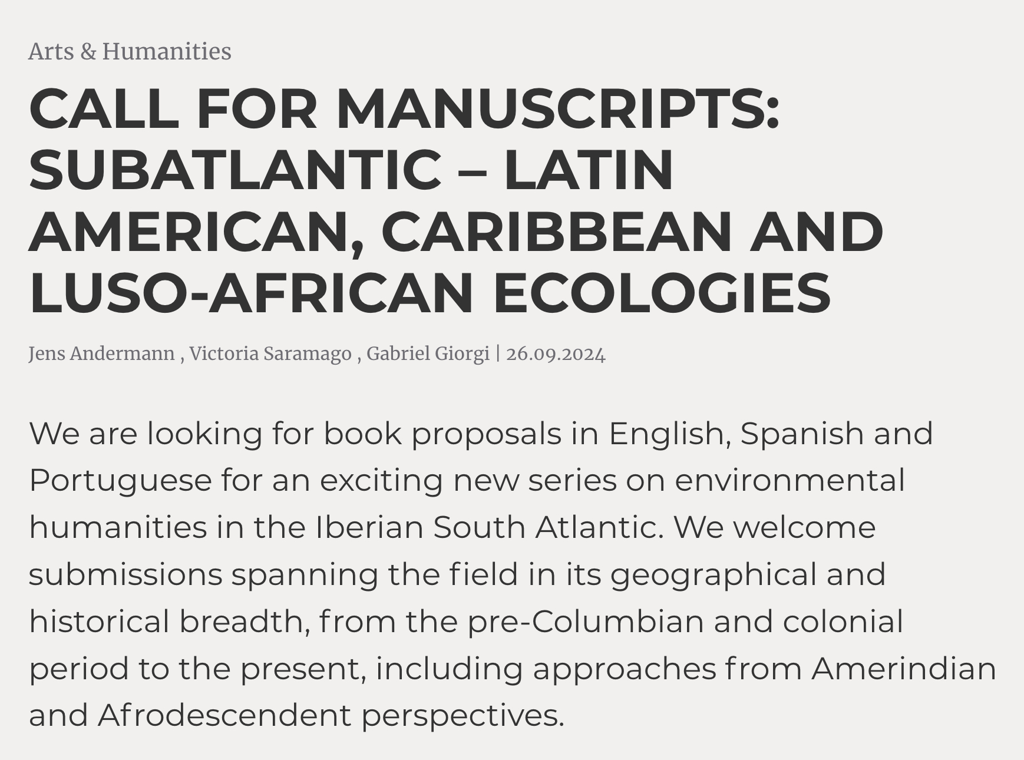Click 'Afrodescendent perspectives' in the last line
Image resolution: width=1024 pixels, height=760 pixels.
click(331, 716)
